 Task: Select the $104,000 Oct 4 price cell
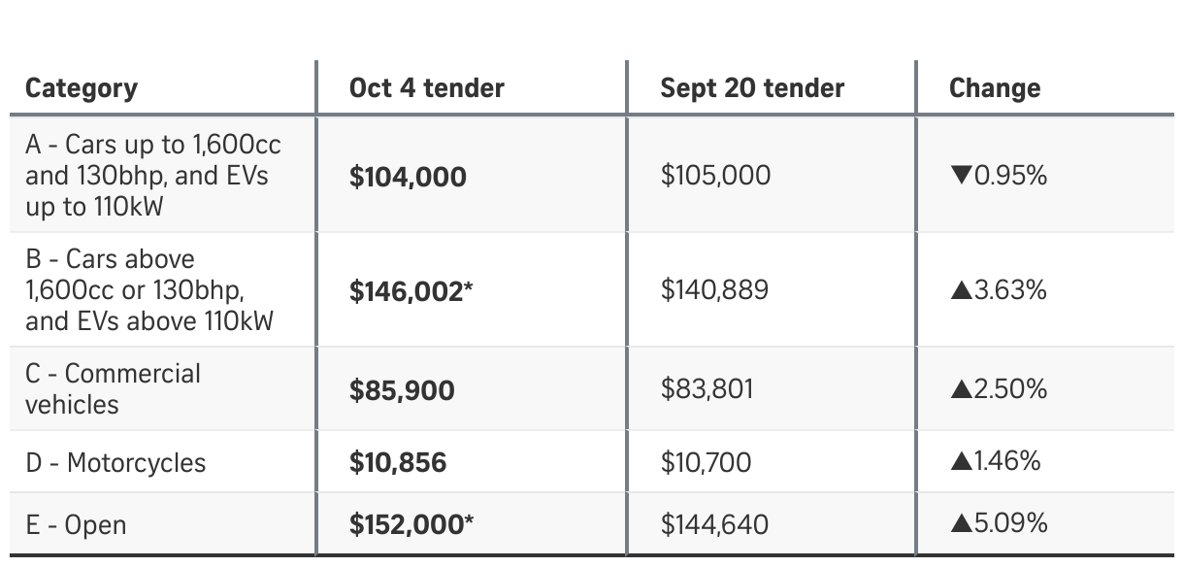tap(408, 177)
